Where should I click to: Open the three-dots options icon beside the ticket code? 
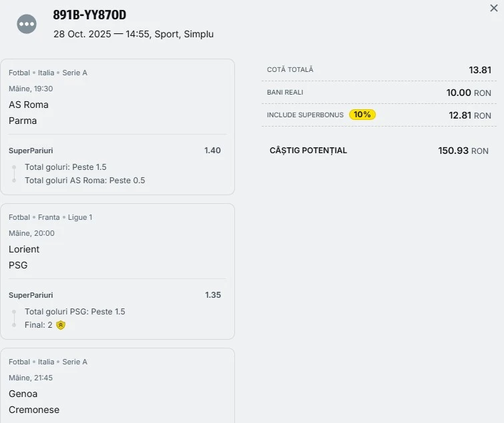point(27,24)
